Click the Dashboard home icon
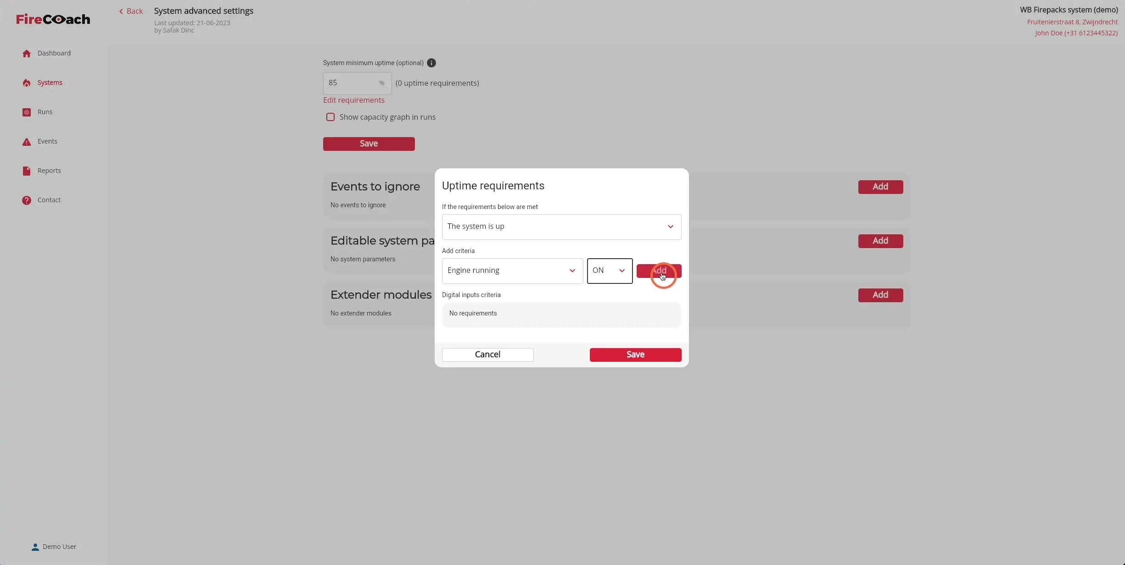1125x565 pixels. [x=27, y=54]
